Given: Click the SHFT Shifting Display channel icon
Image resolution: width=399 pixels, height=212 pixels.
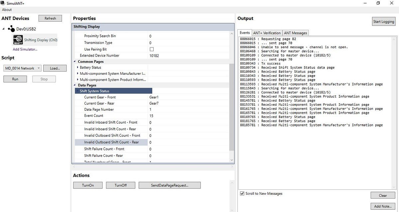Looking at the screenshot, I should 18,40.
